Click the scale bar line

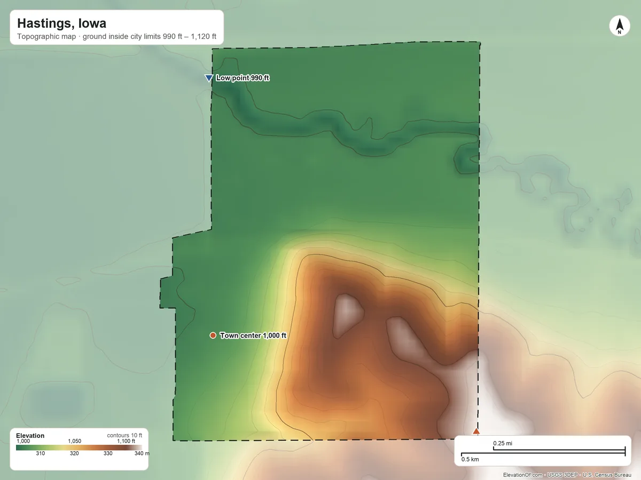(x=543, y=452)
